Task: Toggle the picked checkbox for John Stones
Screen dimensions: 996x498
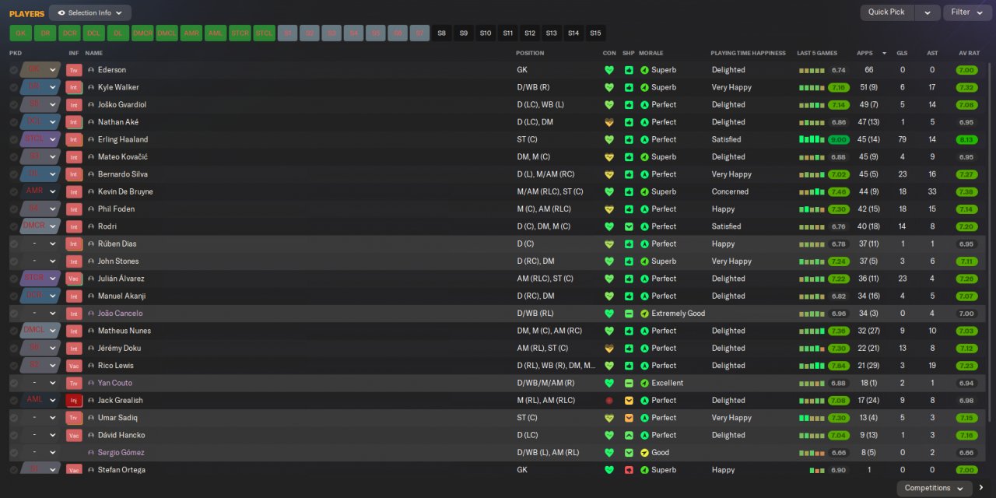Action: pyautogui.click(x=13, y=261)
